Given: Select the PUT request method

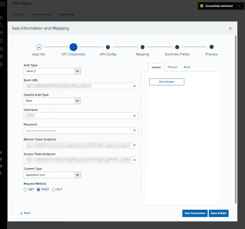Looking at the screenshot, I should (53, 190).
